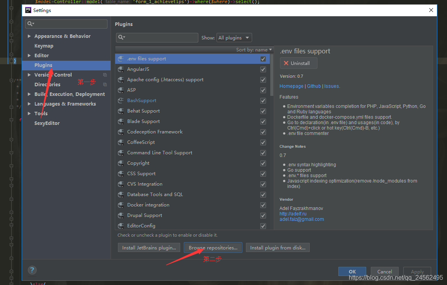
Task: Expand Languages & Frameworks arrow
Action: click(29, 104)
